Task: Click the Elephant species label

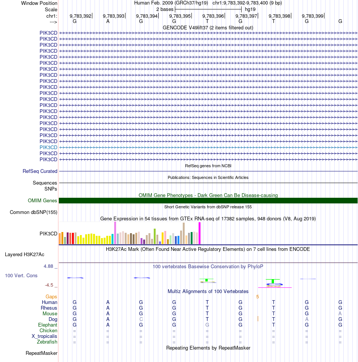Action: click(x=47, y=325)
